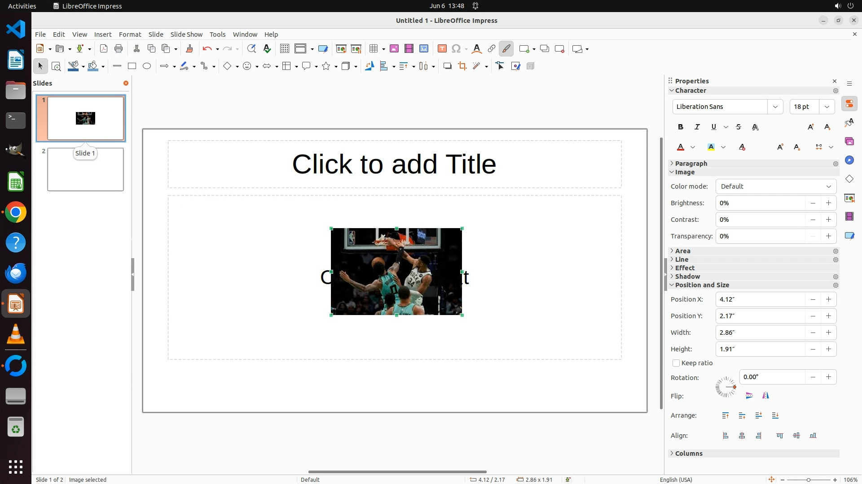Toggle Bold character formatting
Screen dimensions: 862x484
point(681,127)
